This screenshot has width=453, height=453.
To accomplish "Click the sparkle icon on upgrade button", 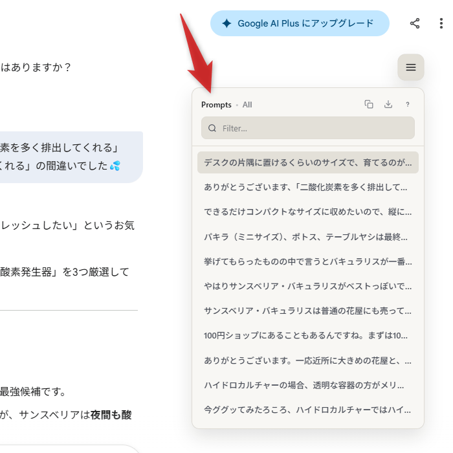I will coord(226,23).
